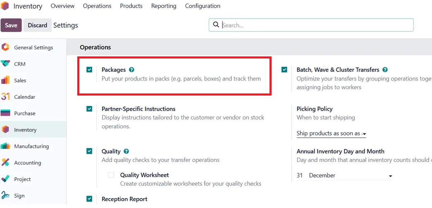Open the Sign signature icon in sidebar
The width and height of the screenshot is (432, 208).
point(5,196)
